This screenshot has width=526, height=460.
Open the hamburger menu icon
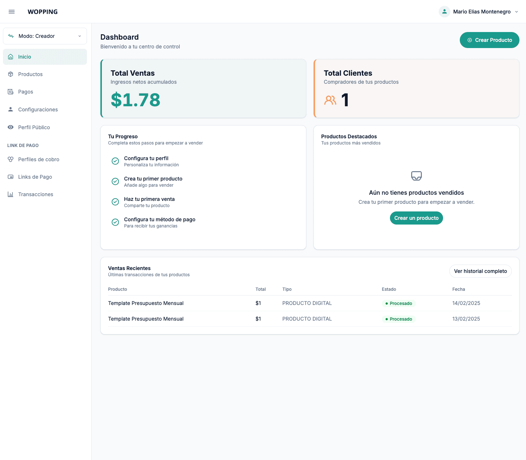[x=12, y=12]
